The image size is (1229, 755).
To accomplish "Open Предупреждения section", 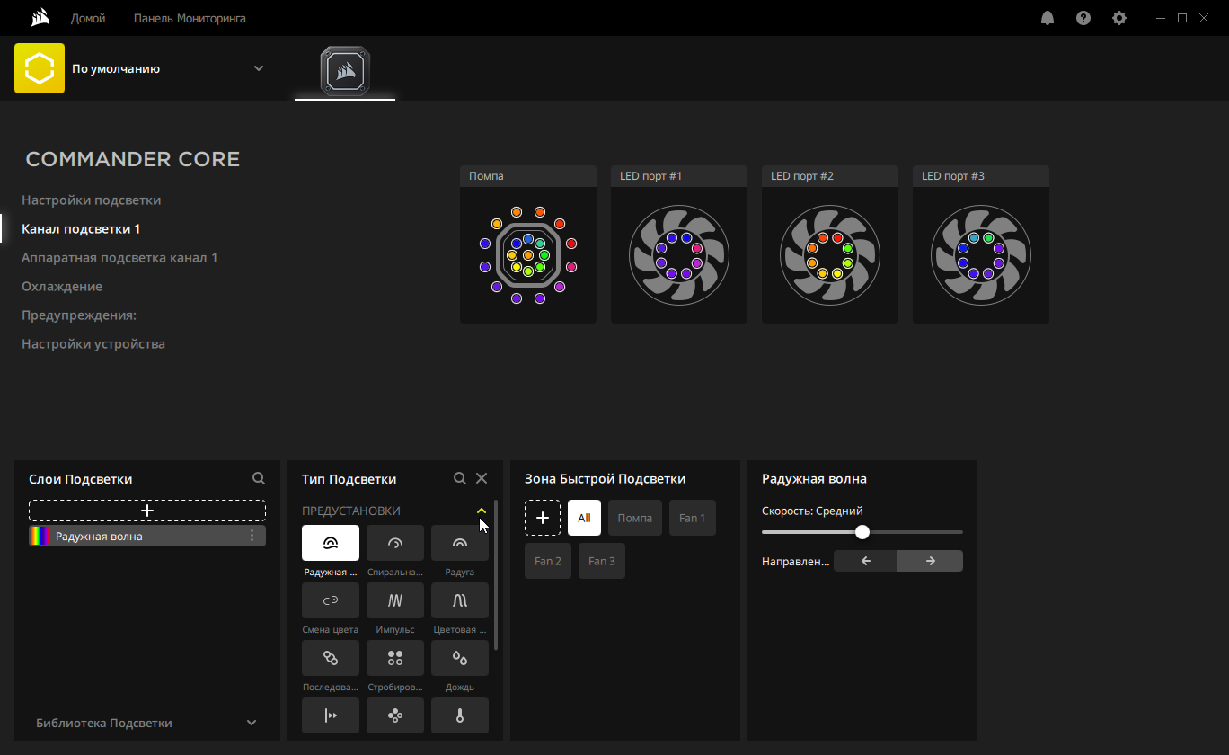I will [x=79, y=315].
